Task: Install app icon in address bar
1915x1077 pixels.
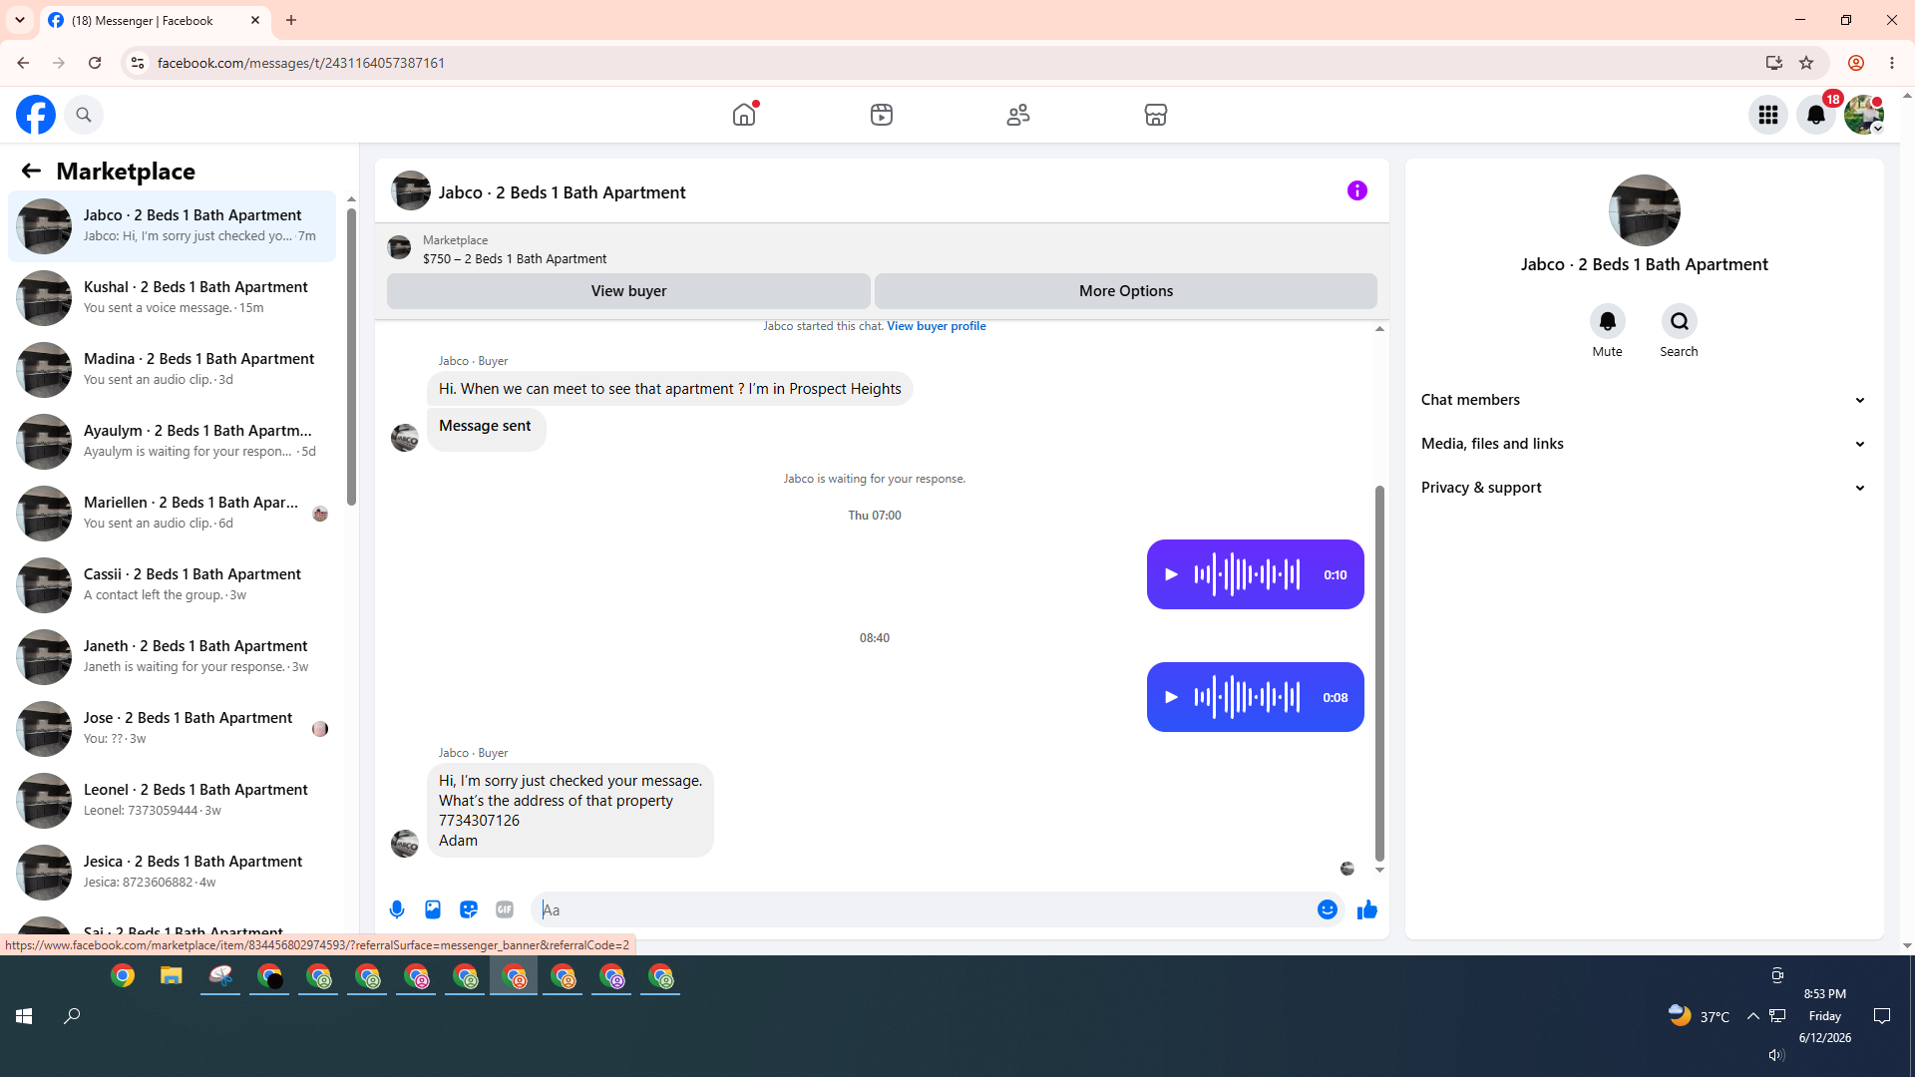Action: tap(1774, 63)
